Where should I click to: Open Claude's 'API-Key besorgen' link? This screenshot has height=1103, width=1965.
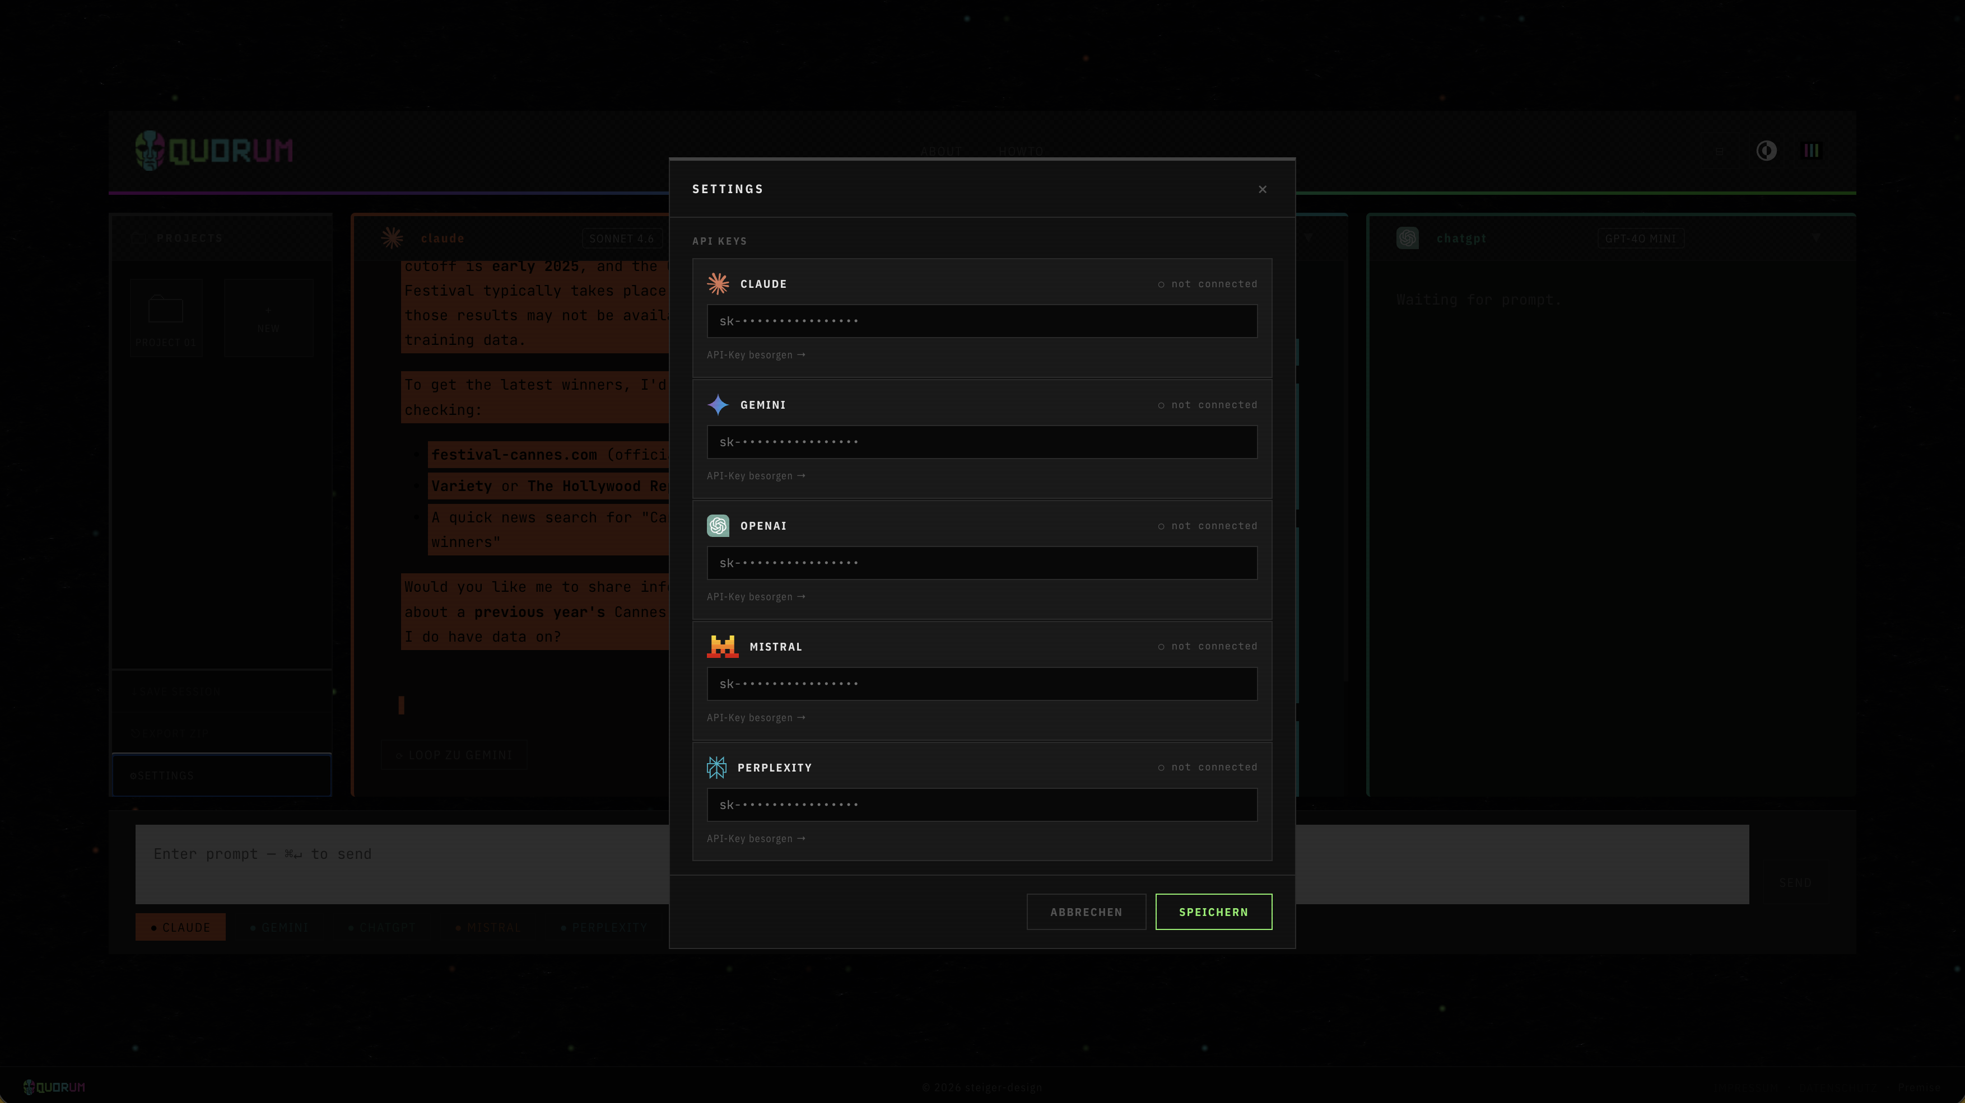pyautogui.click(x=756, y=355)
